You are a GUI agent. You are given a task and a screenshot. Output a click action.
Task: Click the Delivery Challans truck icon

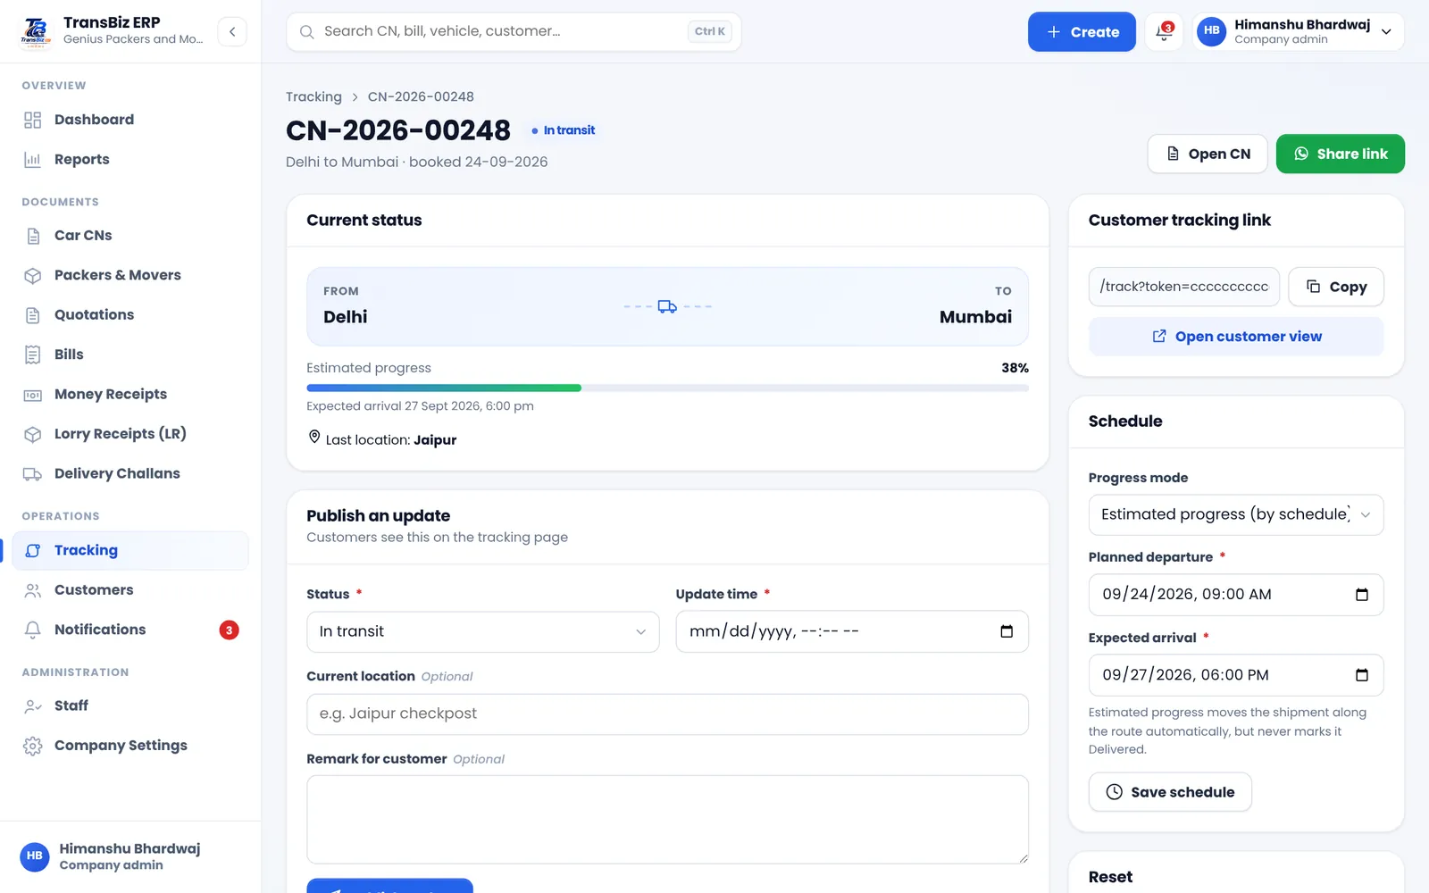(33, 474)
